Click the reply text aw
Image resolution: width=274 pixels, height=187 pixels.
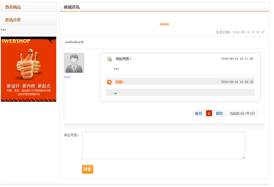pyautogui.click(x=116, y=93)
